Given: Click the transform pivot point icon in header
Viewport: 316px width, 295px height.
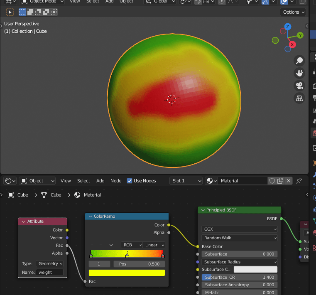Looking at the screenshot, I should click(x=186, y=2).
